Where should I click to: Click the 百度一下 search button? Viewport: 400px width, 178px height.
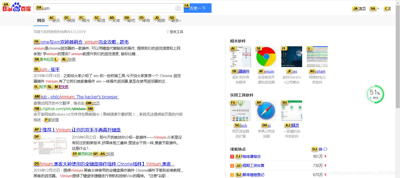pyautogui.click(x=198, y=8)
